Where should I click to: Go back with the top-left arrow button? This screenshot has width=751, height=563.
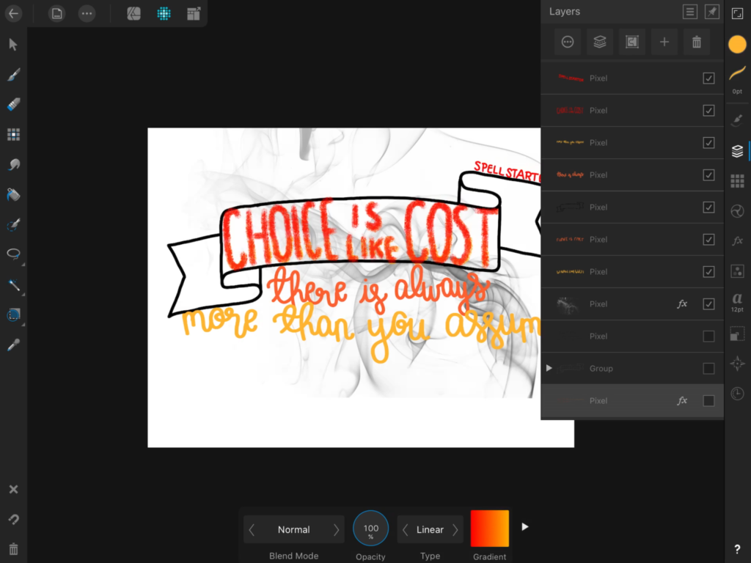coord(13,13)
